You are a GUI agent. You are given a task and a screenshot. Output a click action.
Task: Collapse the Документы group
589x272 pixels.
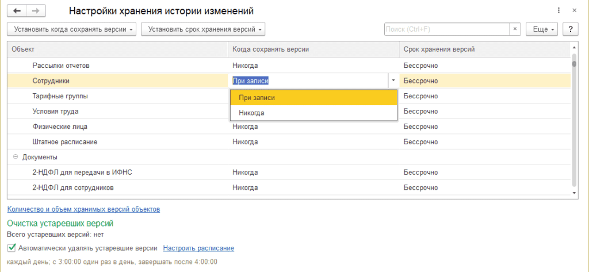14,157
